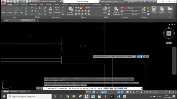The height and width of the screenshot is (99, 177).
Task: Toggle ortho mode in status bar
Action: tap(105, 92)
